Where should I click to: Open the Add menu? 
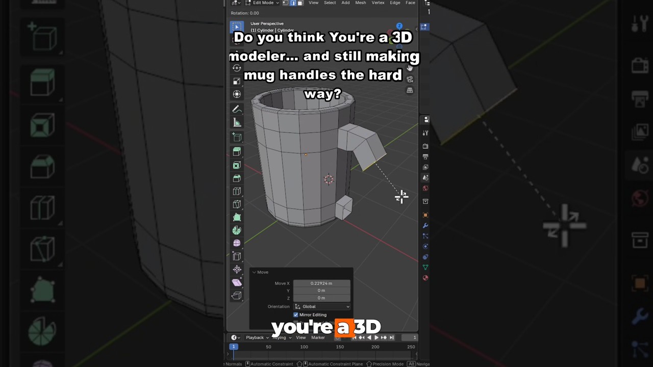(x=345, y=3)
